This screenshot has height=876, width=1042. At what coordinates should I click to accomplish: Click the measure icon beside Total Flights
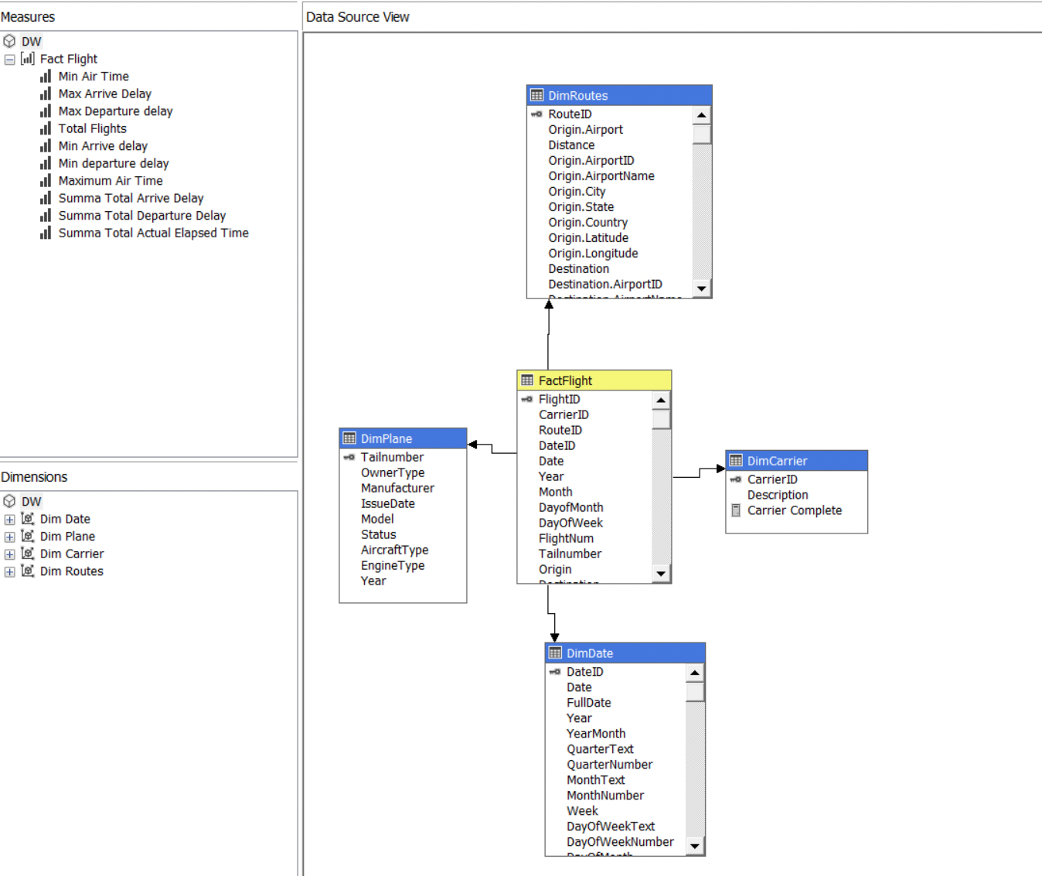[46, 128]
